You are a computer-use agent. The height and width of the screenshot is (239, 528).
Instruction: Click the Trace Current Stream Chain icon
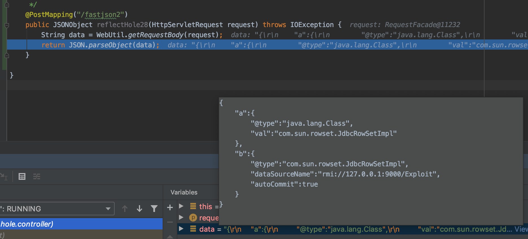coord(37,177)
